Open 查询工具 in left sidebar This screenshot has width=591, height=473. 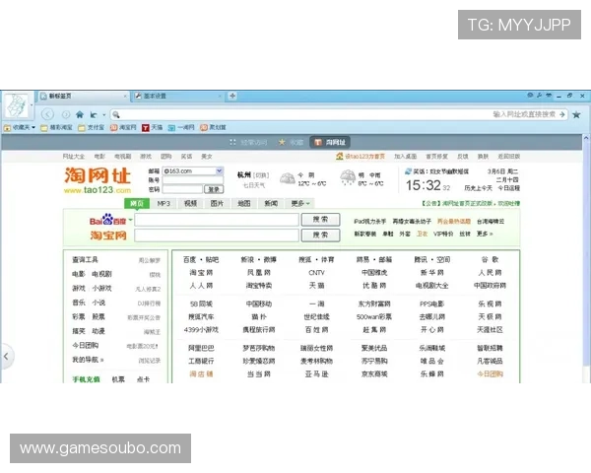tap(85, 259)
